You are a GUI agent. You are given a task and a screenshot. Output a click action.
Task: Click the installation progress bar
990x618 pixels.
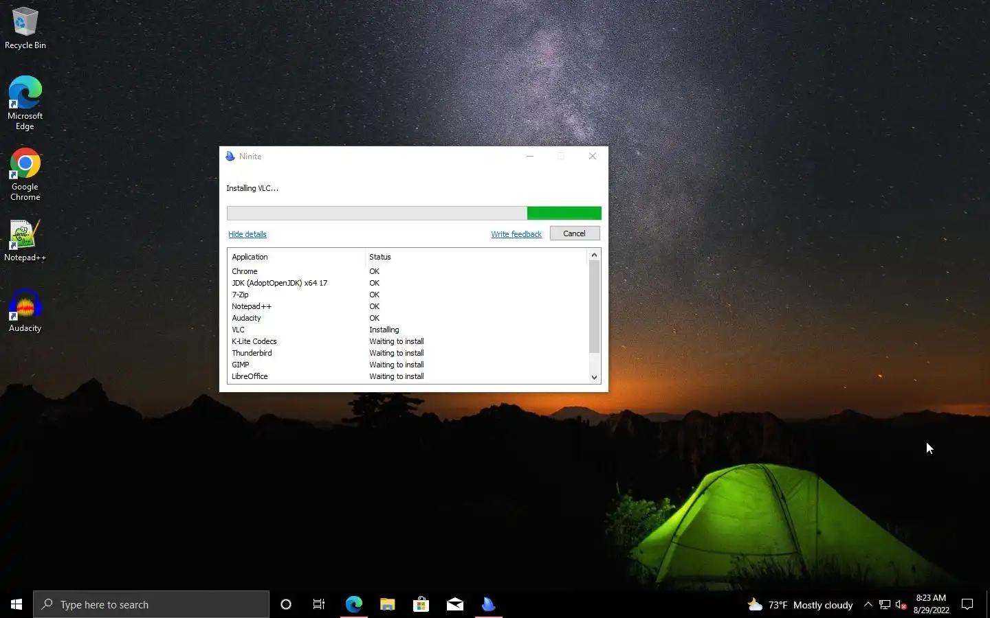point(414,214)
